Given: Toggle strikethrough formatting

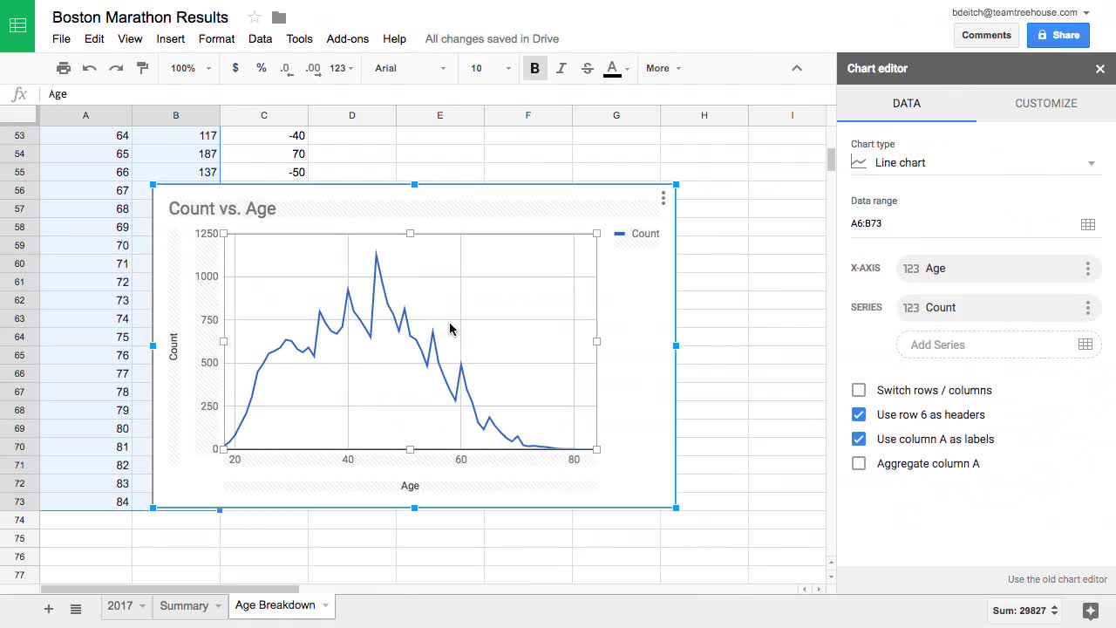Looking at the screenshot, I should 587,68.
